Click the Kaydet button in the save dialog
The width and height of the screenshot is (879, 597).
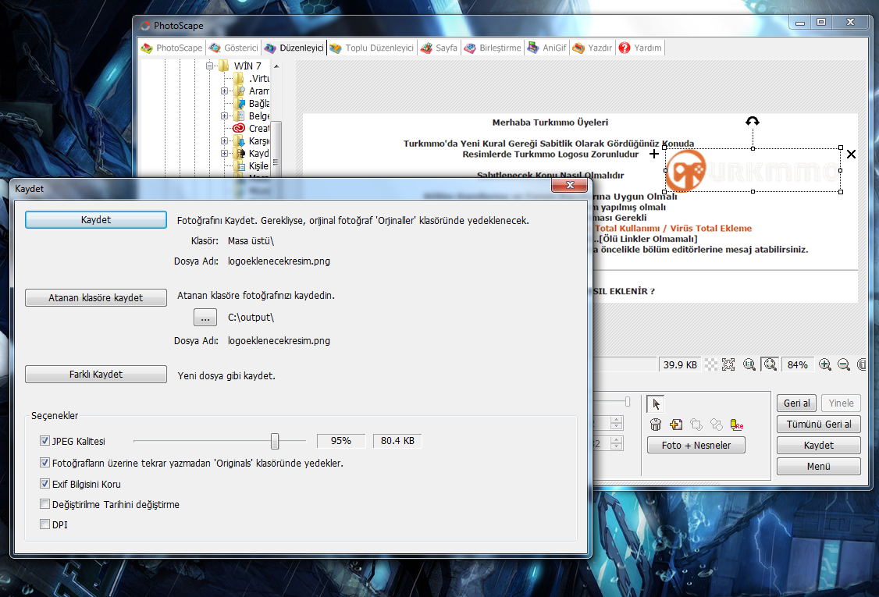click(96, 220)
